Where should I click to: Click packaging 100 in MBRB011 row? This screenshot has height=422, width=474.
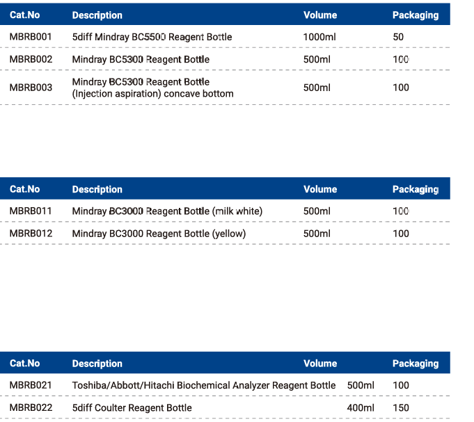(x=401, y=211)
